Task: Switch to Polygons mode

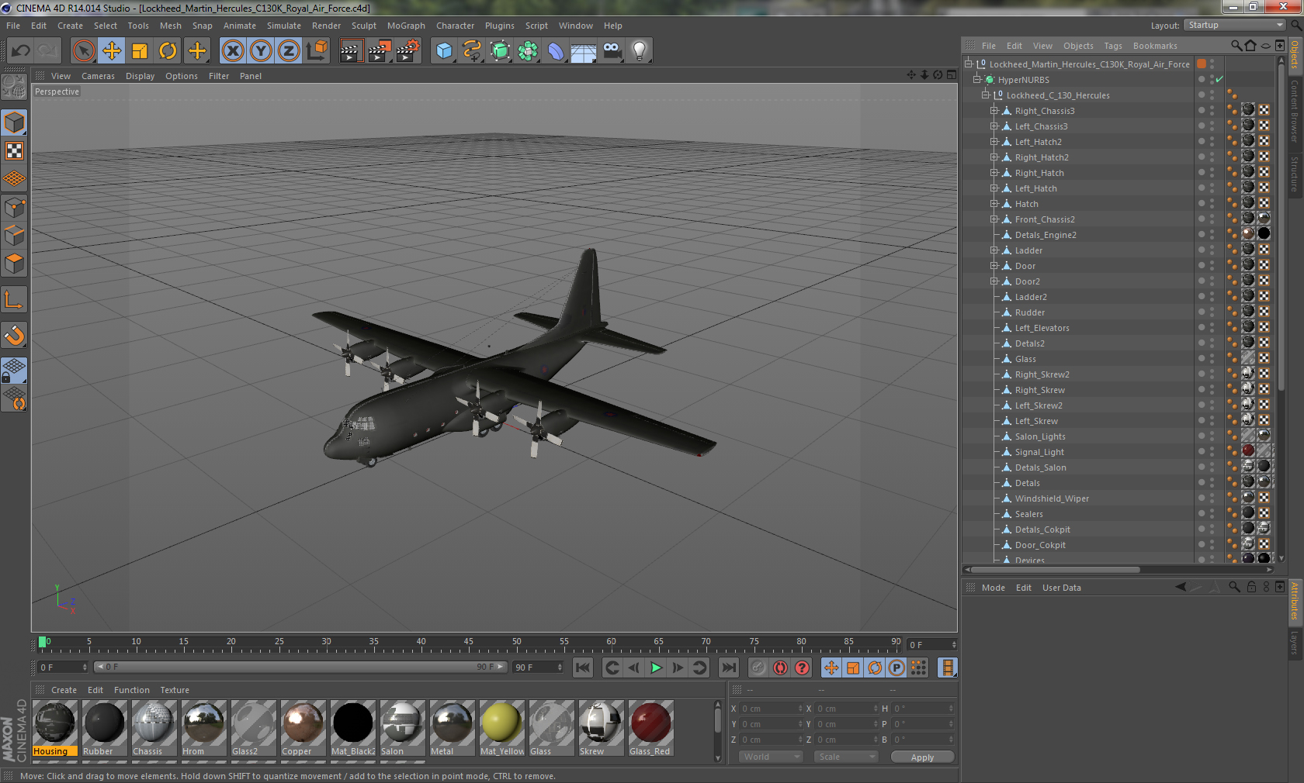Action: click(x=14, y=264)
